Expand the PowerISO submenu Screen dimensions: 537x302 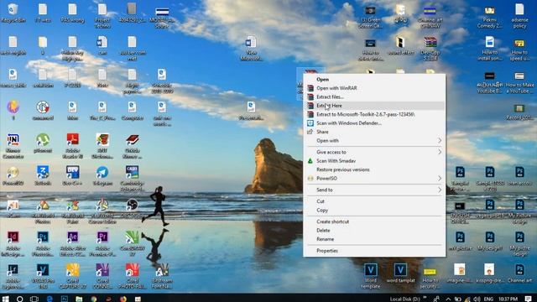click(x=374, y=179)
